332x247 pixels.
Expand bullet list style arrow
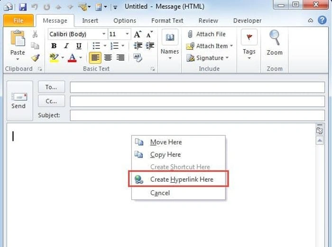click(105, 45)
